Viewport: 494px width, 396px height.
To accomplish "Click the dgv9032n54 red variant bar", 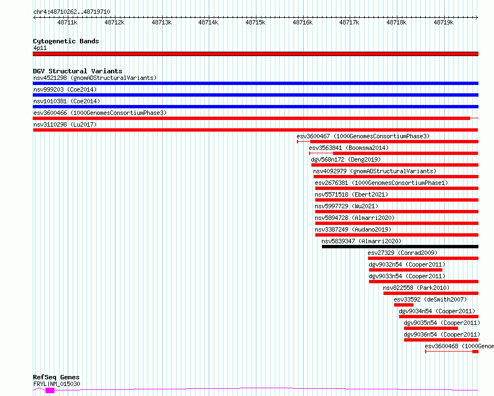I will point(406,270).
